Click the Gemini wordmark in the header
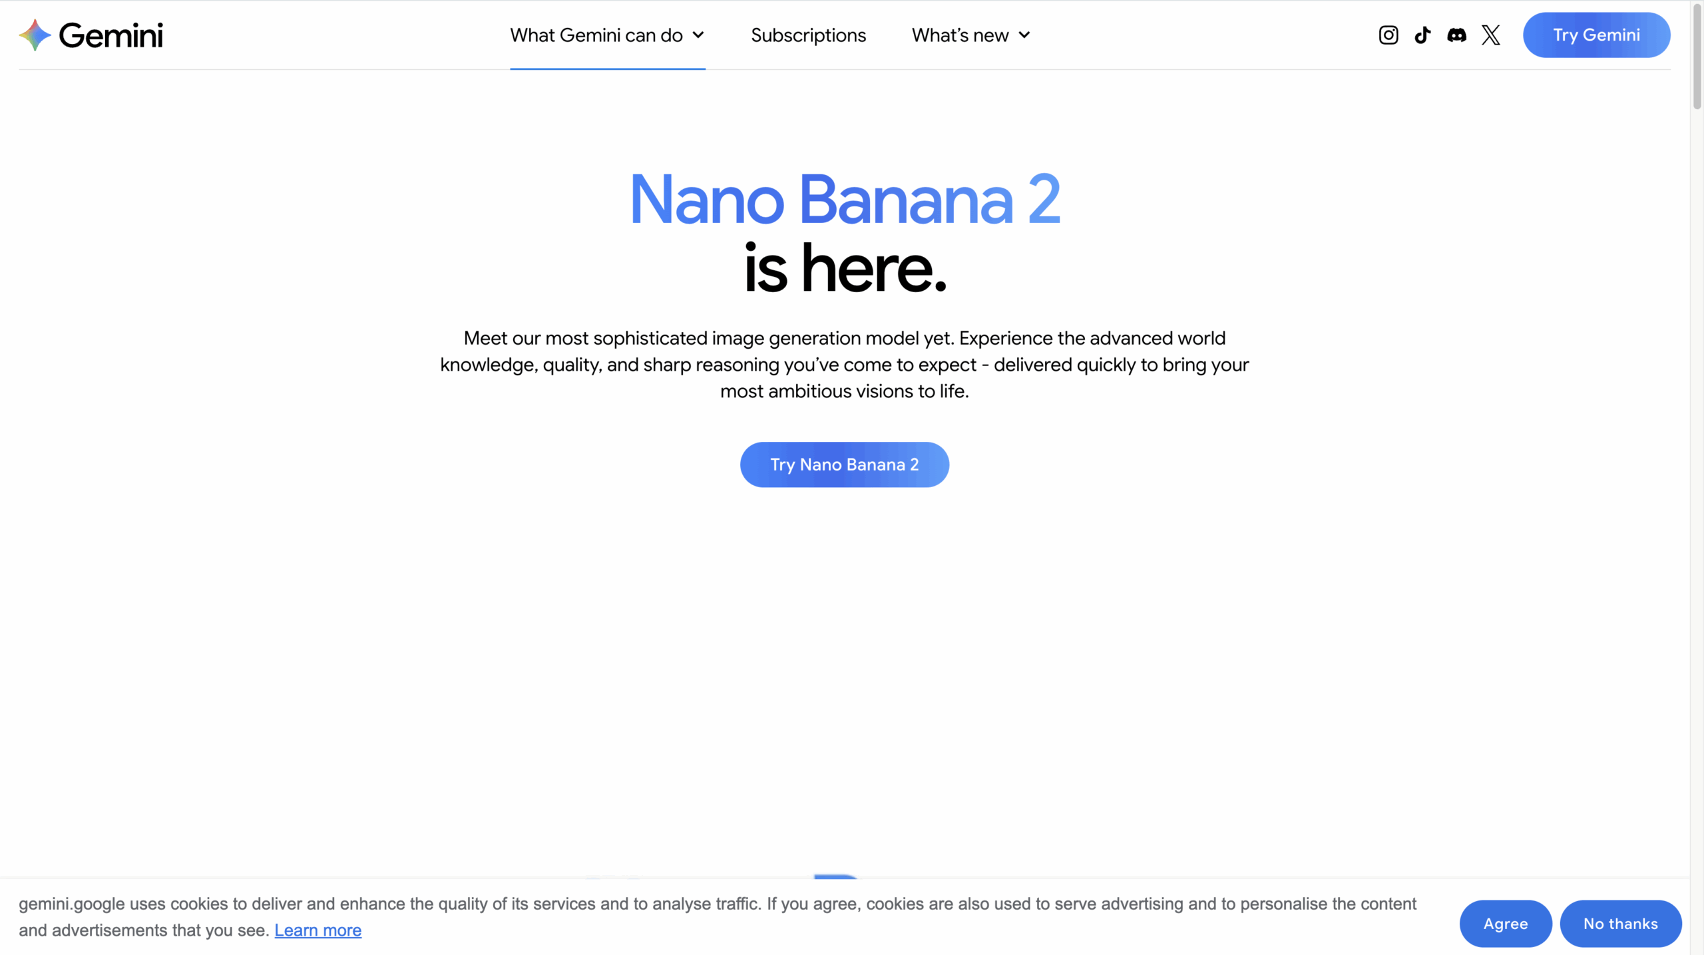The width and height of the screenshot is (1704, 955). coord(110,35)
